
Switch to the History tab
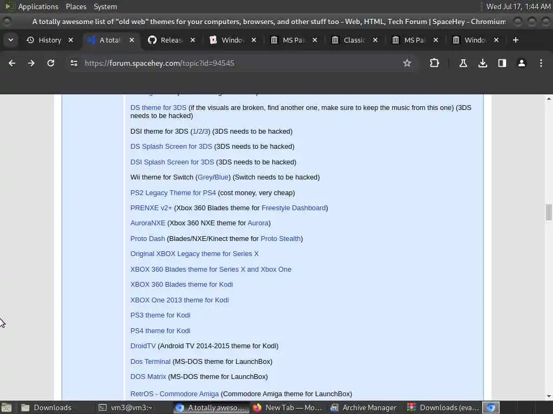coord(49,40)
